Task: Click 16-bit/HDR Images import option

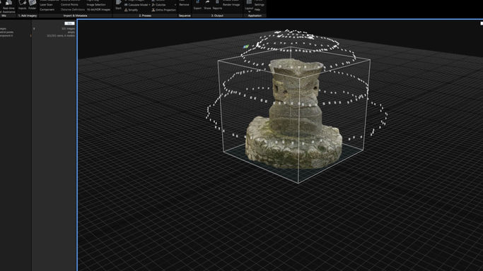Action: [x=98, y=9]
